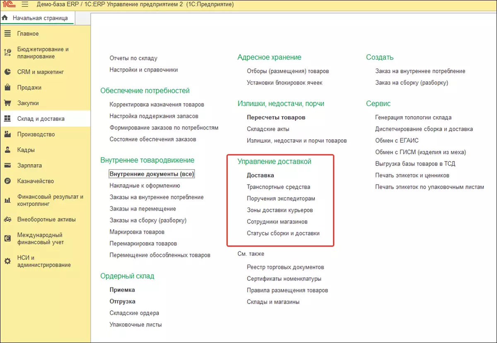
Task: Create Заказ на внутреннее потребление
Action: tap(420, 71)
